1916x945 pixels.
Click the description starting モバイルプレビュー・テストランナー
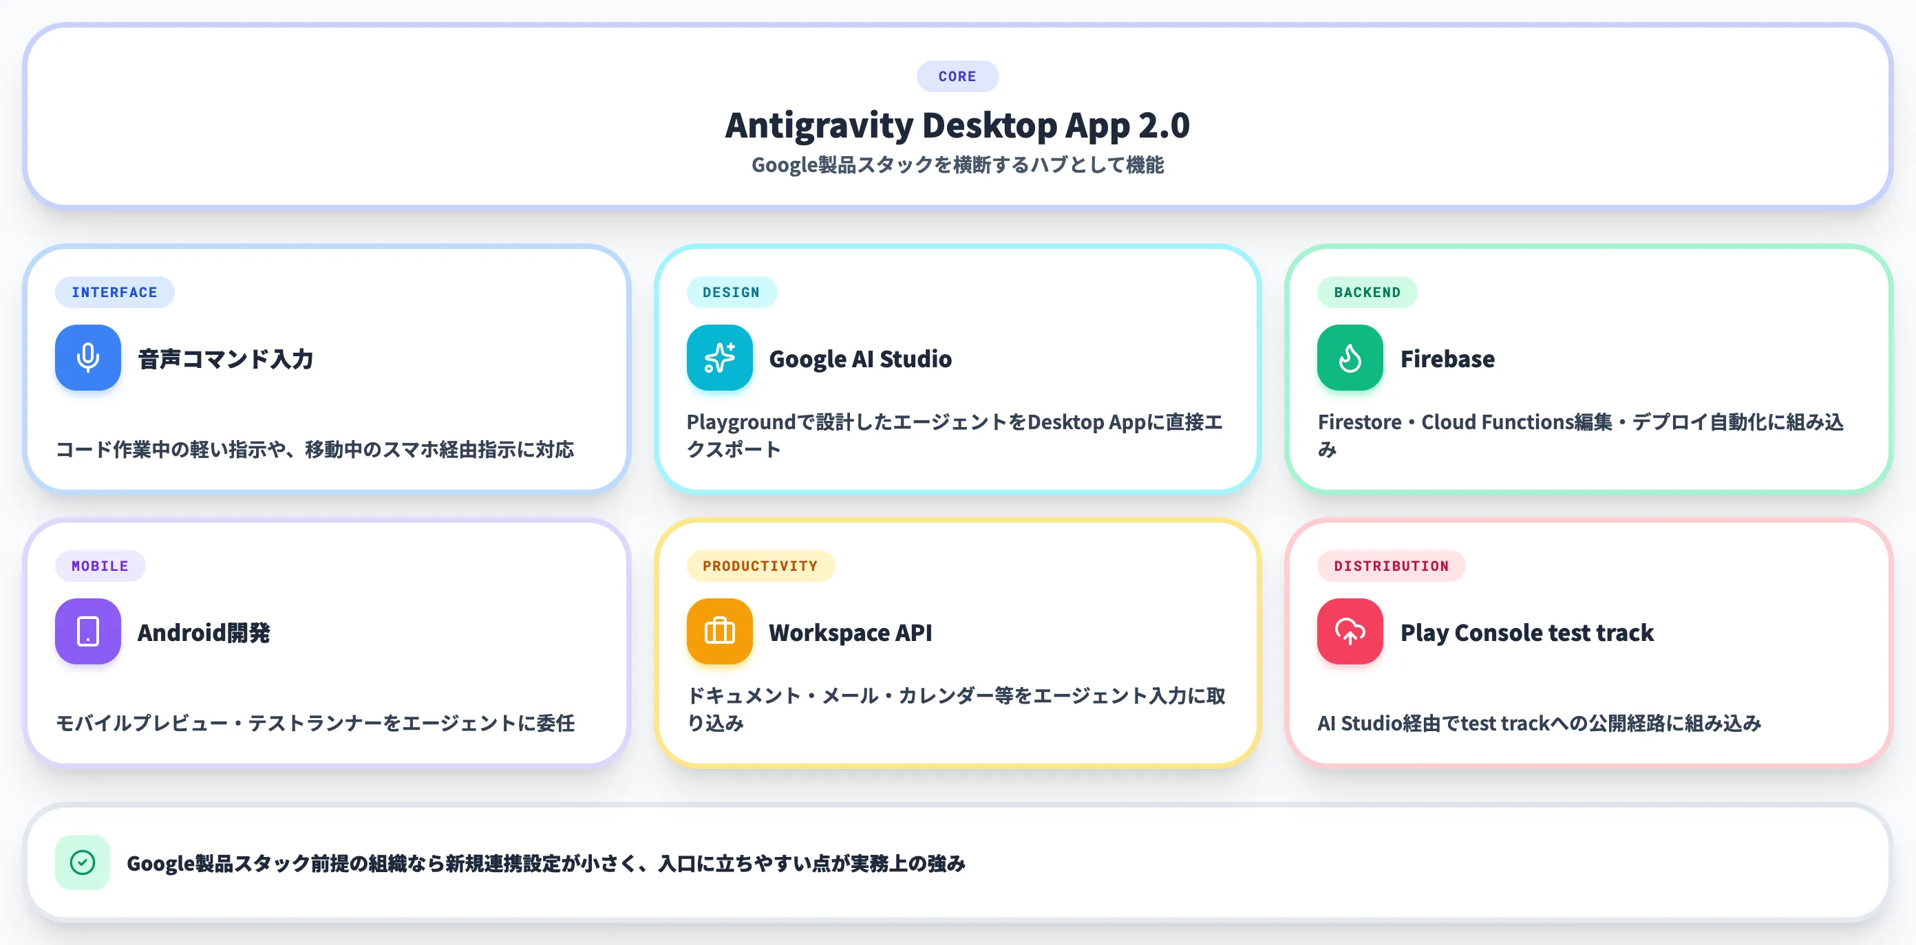click(315, 723)
